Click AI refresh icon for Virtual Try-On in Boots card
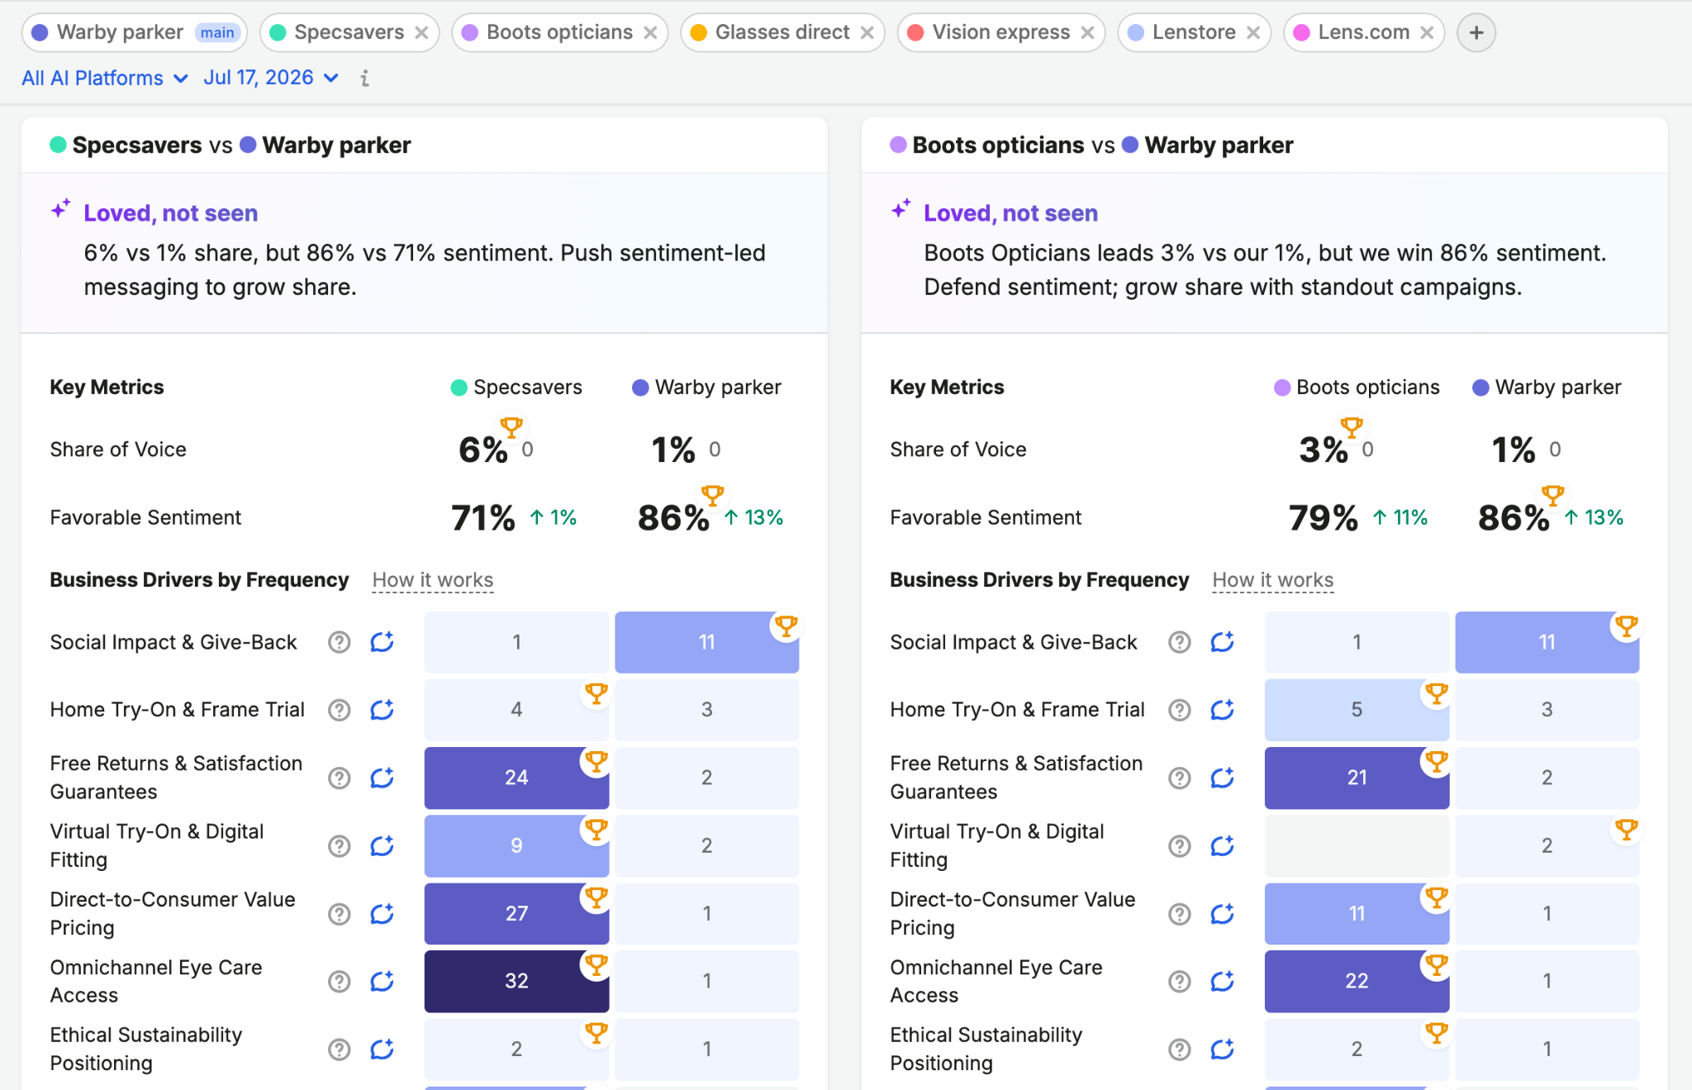This screenshot has width=1692, height=1090. tap(1222, 845)
